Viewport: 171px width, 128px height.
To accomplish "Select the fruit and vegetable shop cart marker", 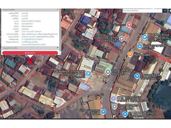I will [x=103, y=112].
